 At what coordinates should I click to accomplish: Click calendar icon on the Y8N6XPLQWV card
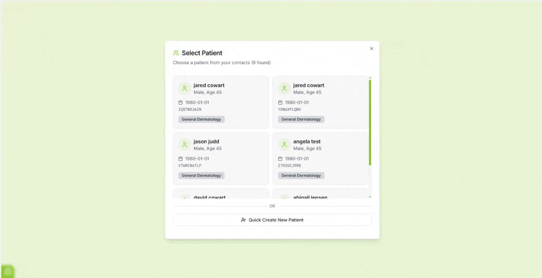pos(280,102)
